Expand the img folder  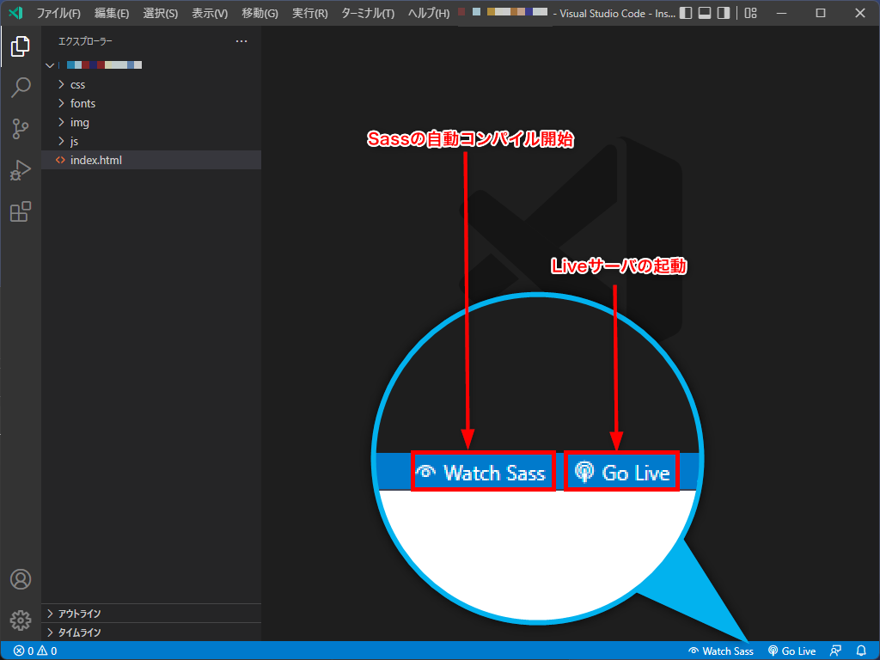(x=151, y=122)
